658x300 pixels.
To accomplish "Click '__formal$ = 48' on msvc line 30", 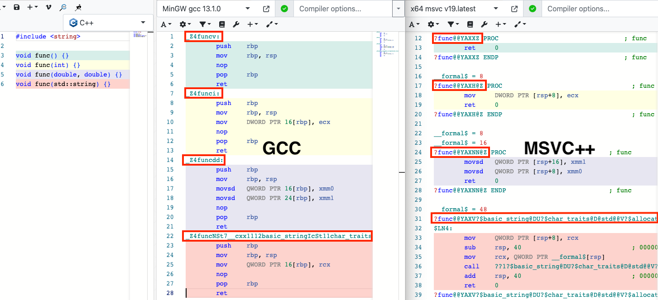I will coord(460,210).
